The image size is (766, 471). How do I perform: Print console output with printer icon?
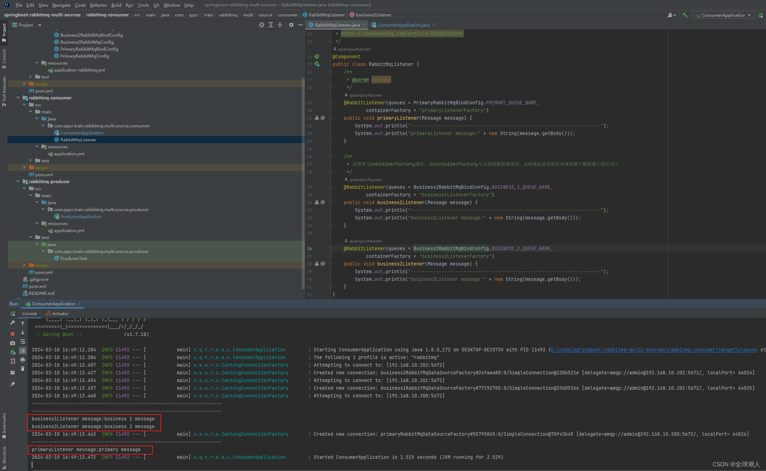23,360
